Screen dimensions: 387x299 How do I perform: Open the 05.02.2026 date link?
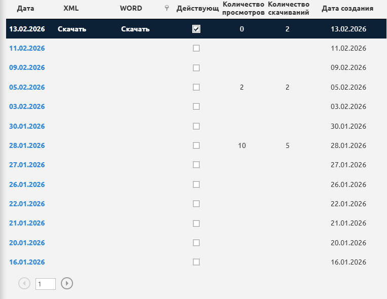pyautogui.click(x=27, y=87)
